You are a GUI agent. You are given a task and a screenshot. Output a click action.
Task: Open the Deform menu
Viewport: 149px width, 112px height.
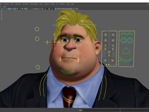click(52, 4)
